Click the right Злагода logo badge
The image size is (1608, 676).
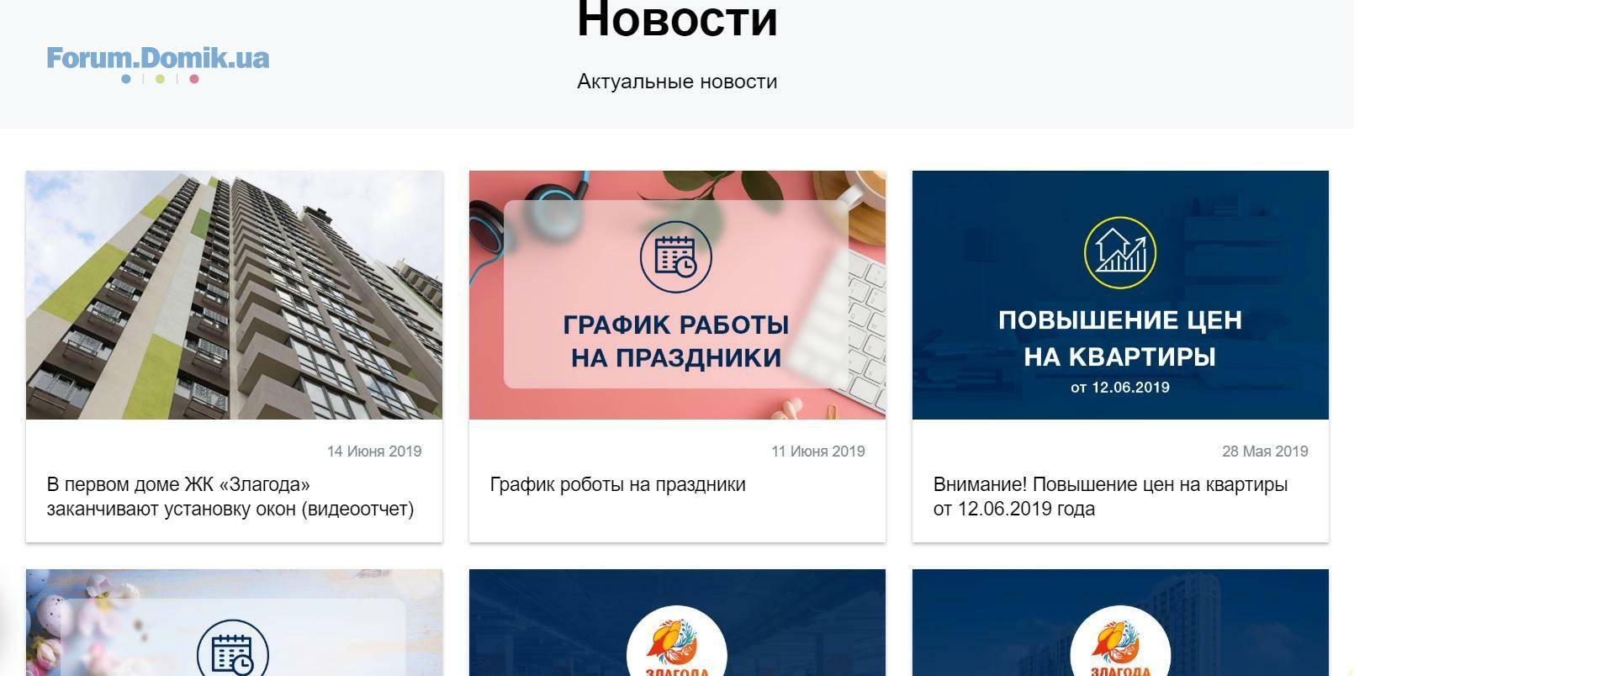(x=1120, y=641)
